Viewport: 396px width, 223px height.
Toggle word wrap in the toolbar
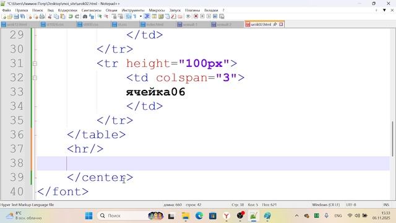129,17
